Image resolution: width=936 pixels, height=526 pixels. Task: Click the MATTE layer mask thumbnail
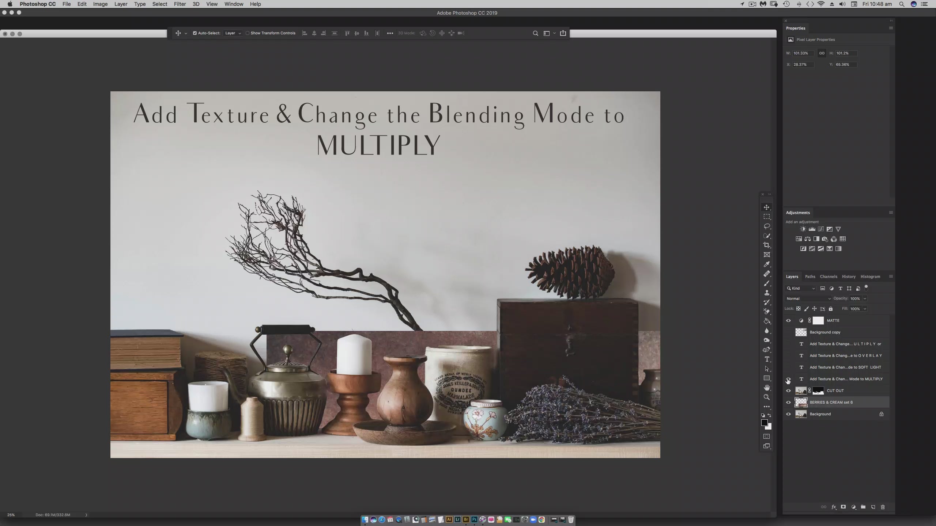click(818, 320)
